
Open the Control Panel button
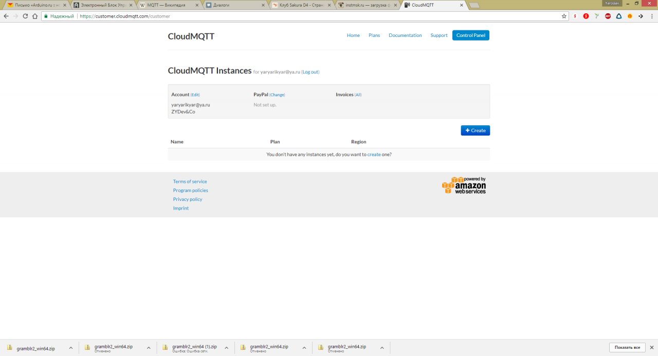tap(471, 35)
